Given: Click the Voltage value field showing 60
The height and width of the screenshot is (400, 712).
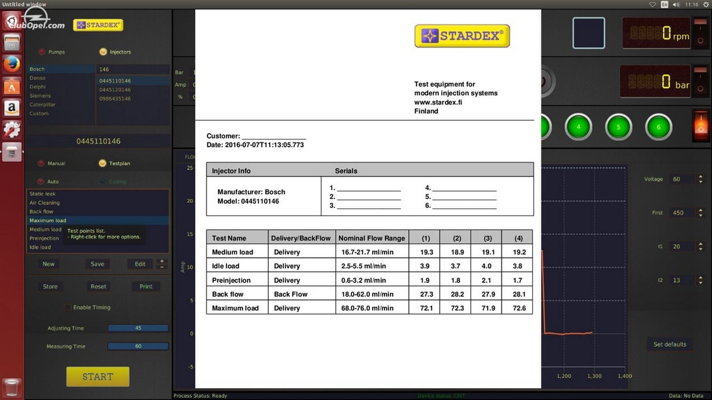Looking at the screenshot, I should (683, 179).
